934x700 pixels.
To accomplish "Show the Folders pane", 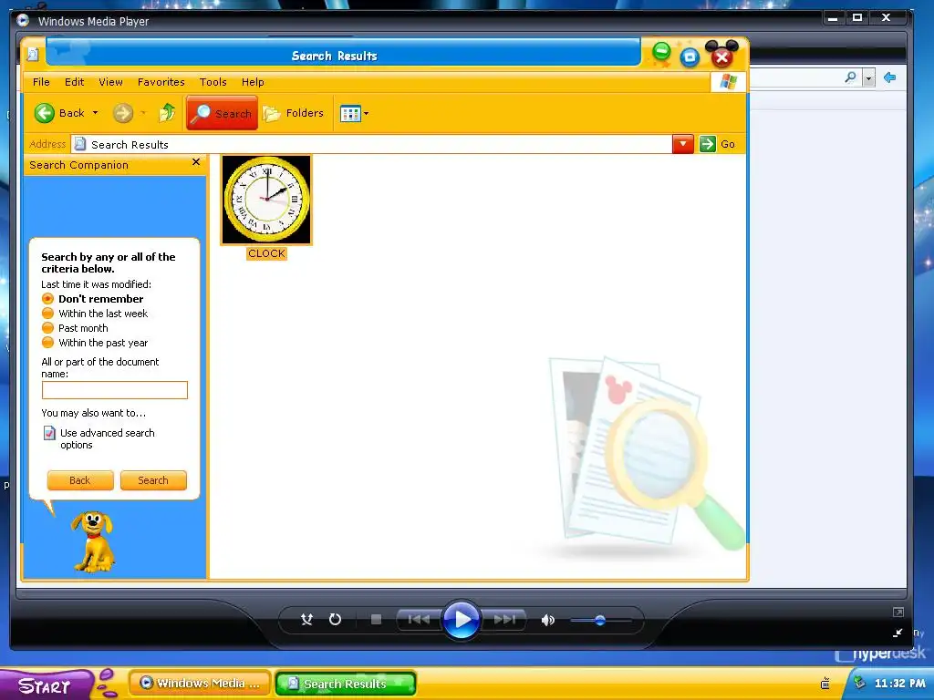I will (294, 113).
